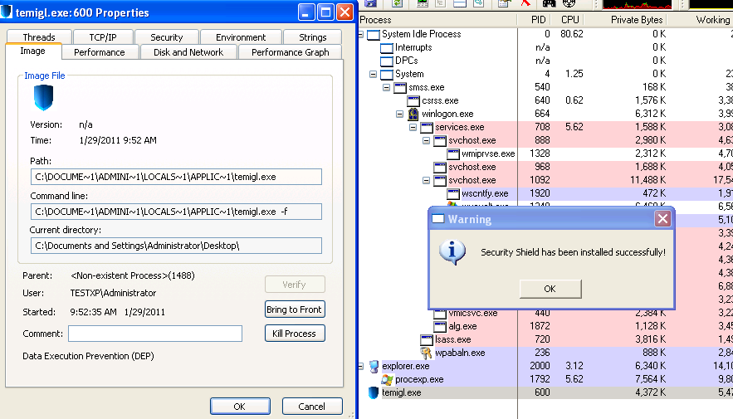Click the Interrupts row icon
This screenshot has width=733, height=419.
tap(387, 47)
